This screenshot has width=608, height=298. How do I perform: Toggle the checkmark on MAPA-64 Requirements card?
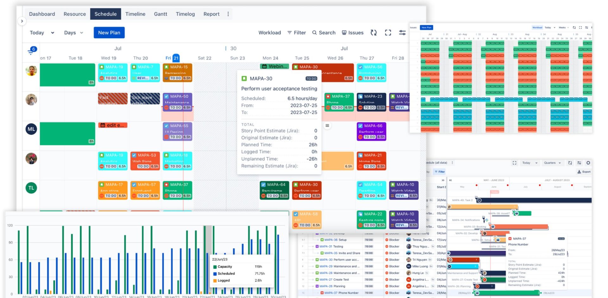pos(263,184)
